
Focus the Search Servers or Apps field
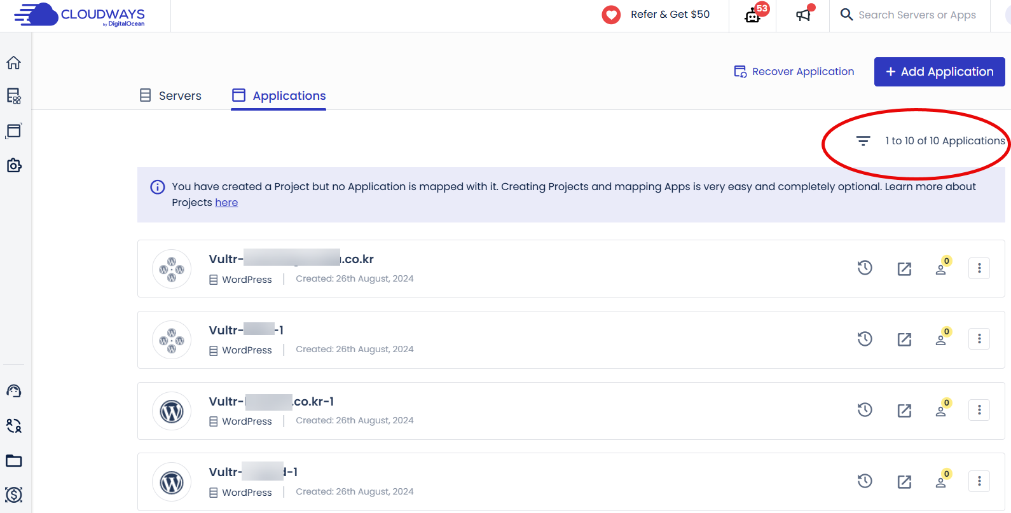[917, 15]
